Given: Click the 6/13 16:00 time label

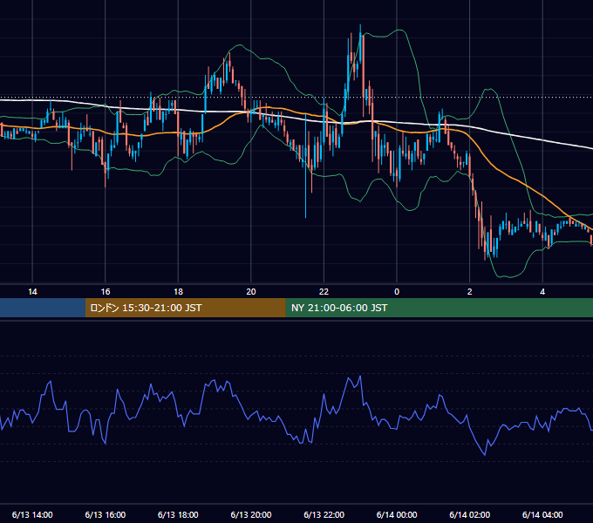Looking at the screenshot, I should pos(106,514).
